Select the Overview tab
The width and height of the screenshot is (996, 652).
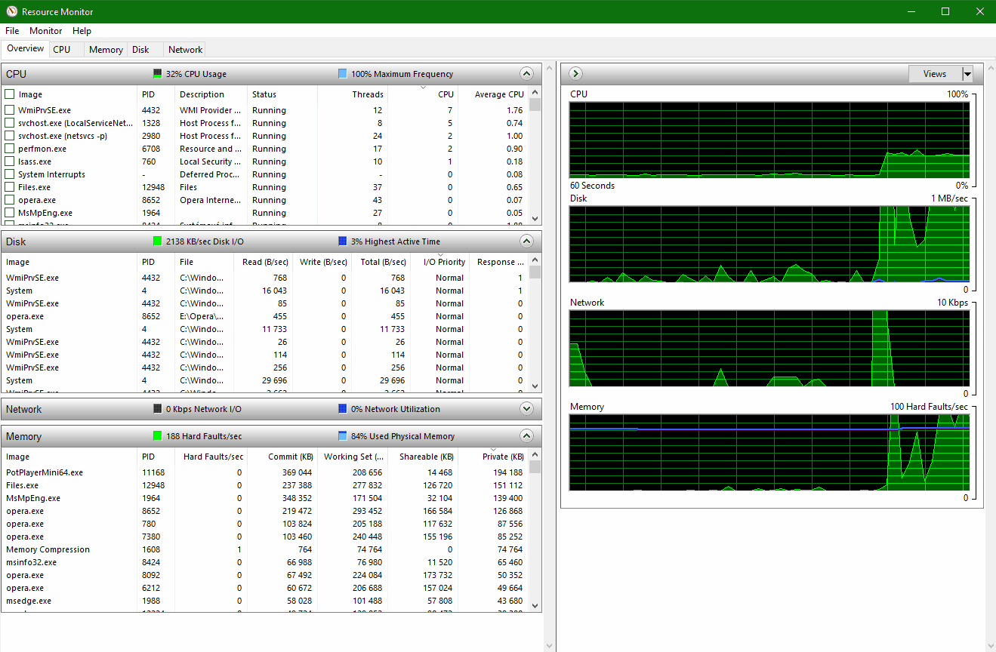[x=26, y=48]
